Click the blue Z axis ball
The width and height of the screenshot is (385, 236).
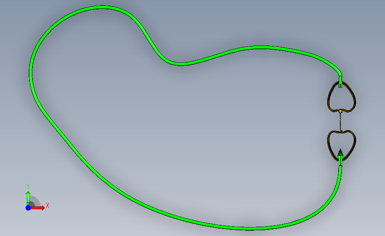tap(28, 208)
